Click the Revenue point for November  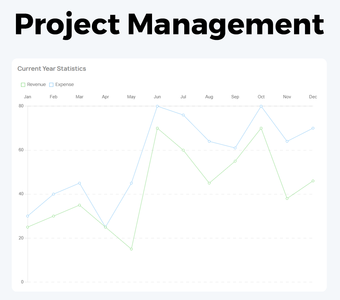tap(287, 199)
